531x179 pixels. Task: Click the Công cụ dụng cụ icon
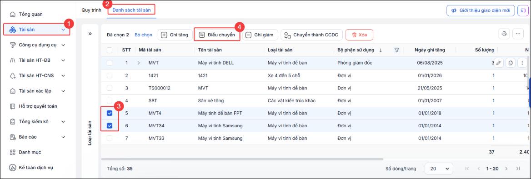pos(13,45)
